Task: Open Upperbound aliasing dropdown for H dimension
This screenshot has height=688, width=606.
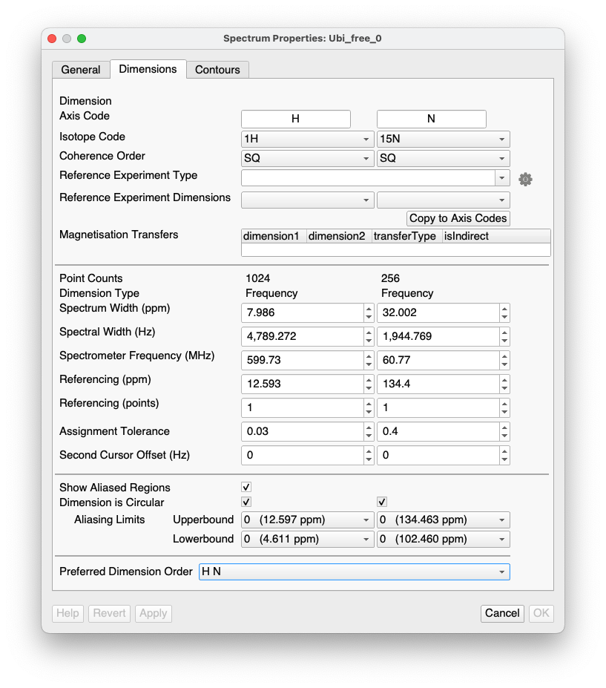Action: click(307, 520)
